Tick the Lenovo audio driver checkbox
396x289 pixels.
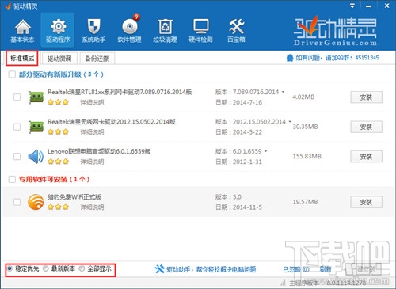coord(17,156)
